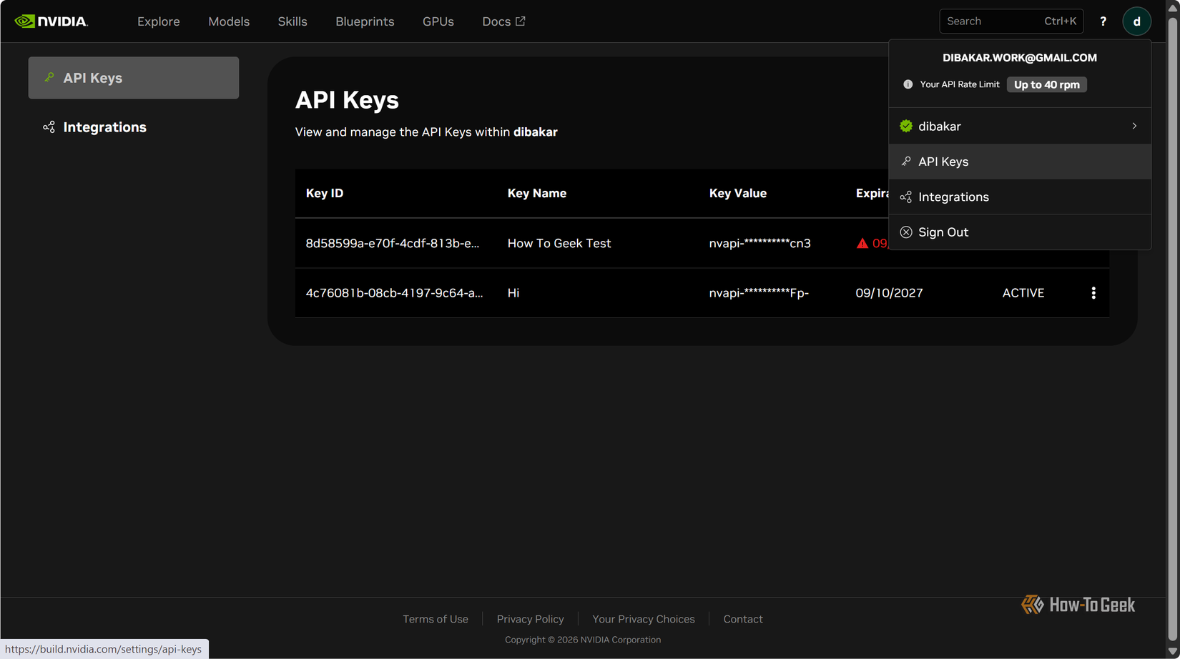The image size is (1180, 659).
Task: Click the API Rate Limit info icon
Action: [x=908, y=84]
